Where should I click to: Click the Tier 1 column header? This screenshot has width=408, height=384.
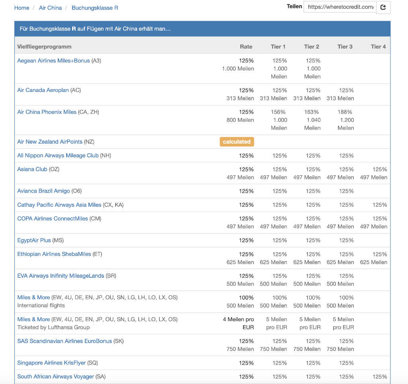278,47
